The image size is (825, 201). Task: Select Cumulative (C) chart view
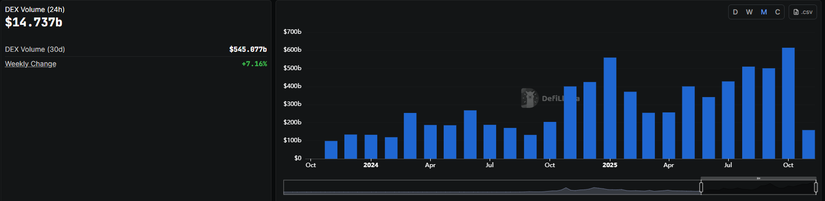[x=778, y=12]
